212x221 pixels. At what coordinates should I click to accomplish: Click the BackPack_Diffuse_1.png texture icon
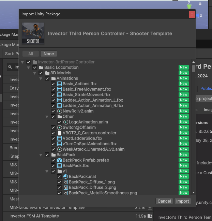coord(66,182)
